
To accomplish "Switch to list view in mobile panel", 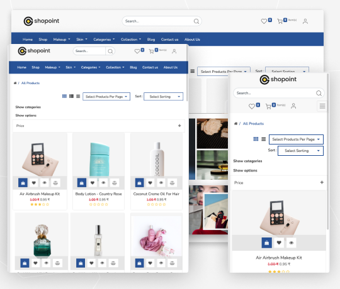I will click(263, 139).
